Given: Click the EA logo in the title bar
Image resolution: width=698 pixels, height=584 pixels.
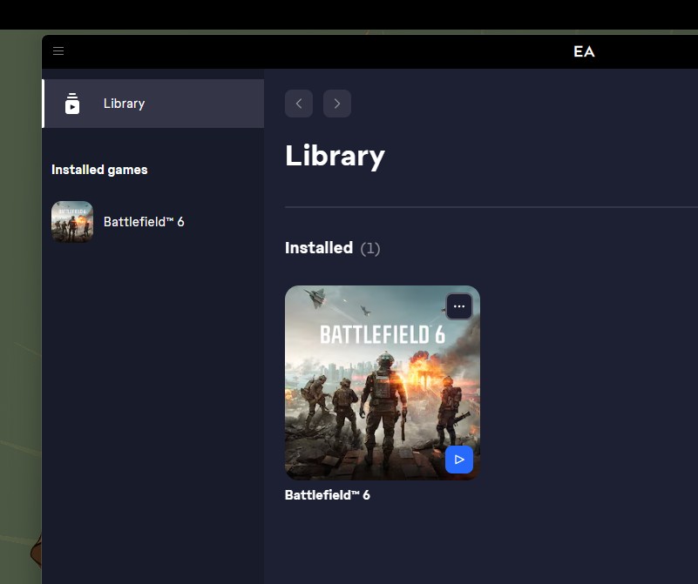Looking at the screenshot, I should (x=584, y=51).
